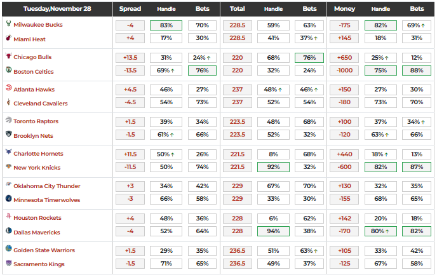Click the Milwaukee Bucks team logo
The height and width of the screenshot is (277, 437).
coord(8,24)
